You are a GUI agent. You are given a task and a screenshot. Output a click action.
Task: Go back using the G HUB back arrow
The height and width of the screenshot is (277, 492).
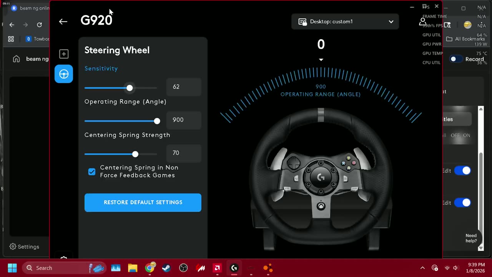pyautogui.click(x=63, y=22)
